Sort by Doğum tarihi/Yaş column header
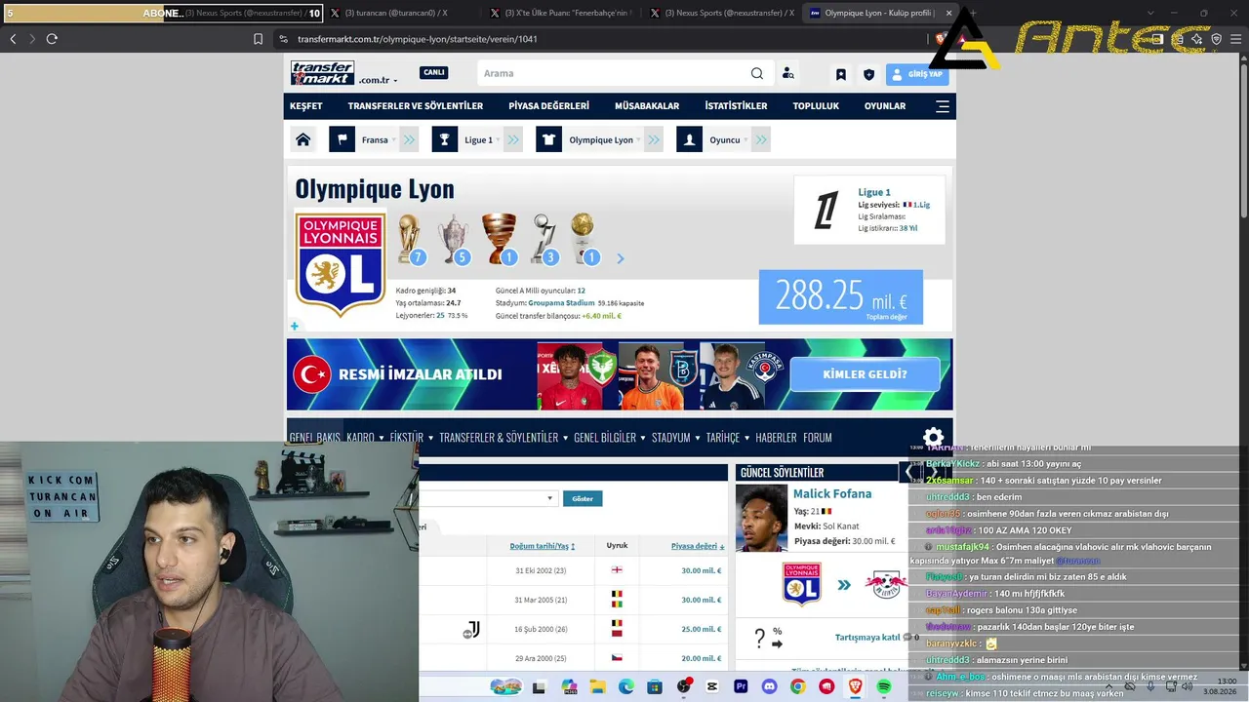Screen dimensions: 1249x702 [x=543, y=546]
